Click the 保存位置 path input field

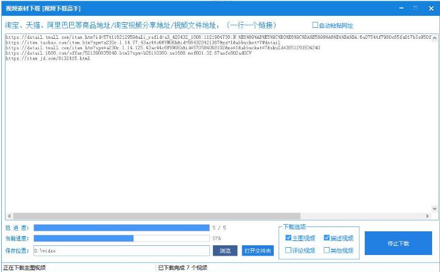click(x=121, y=250)
